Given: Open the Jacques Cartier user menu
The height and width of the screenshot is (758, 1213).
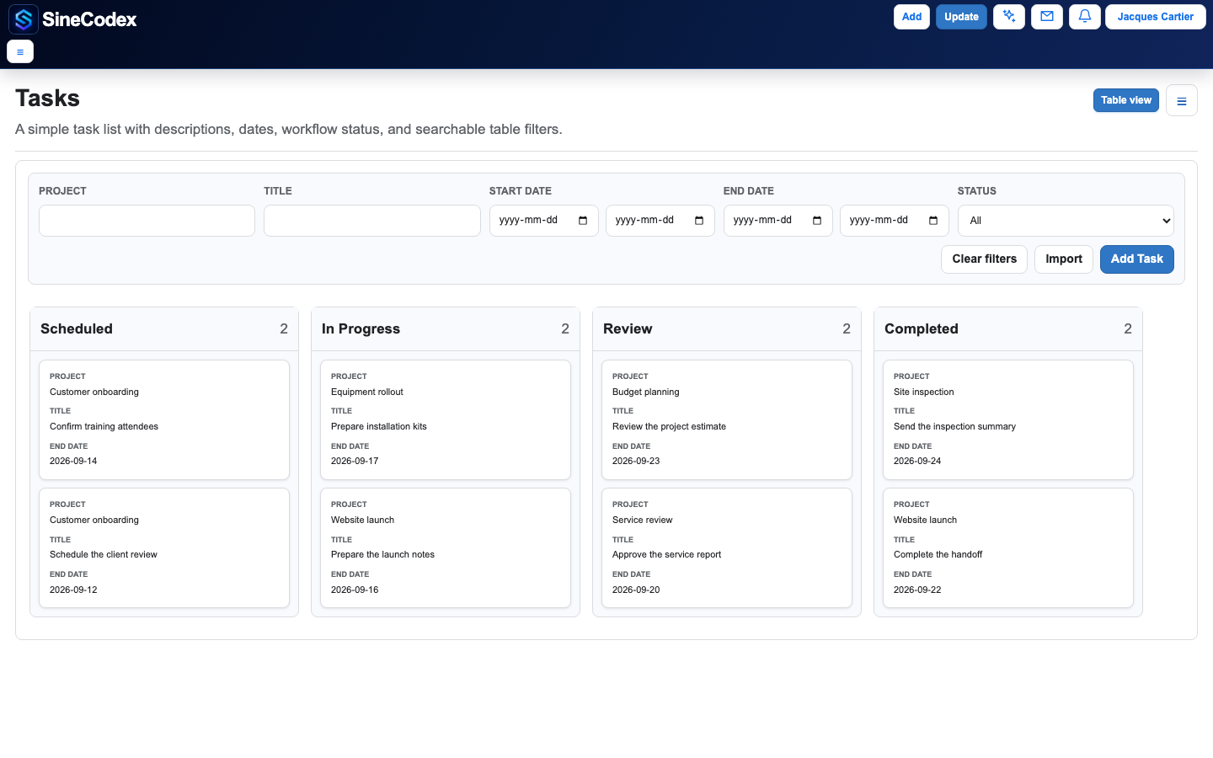Looking at the screenshot, I should pyautogui.click(x=1156, y=17).
